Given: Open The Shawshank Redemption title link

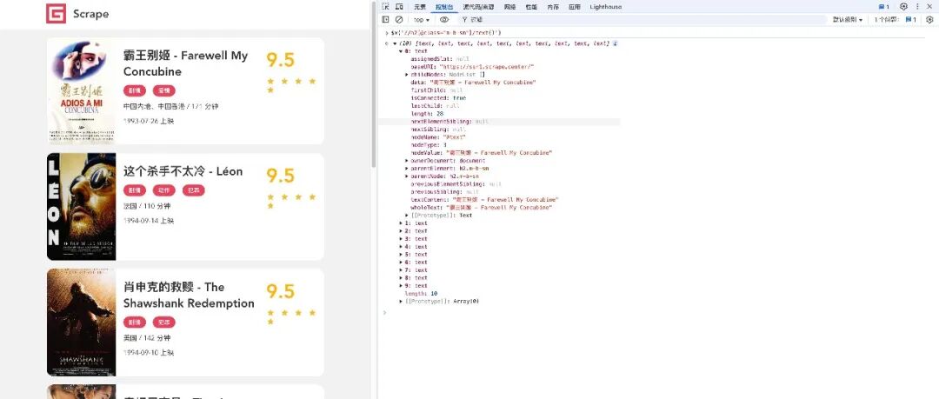Looking at the screenshot, I should click(189, 296).
